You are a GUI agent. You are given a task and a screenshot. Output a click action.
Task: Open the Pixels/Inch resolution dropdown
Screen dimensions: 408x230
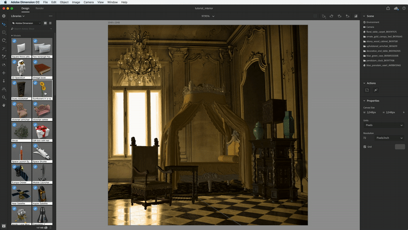[389, 138]
